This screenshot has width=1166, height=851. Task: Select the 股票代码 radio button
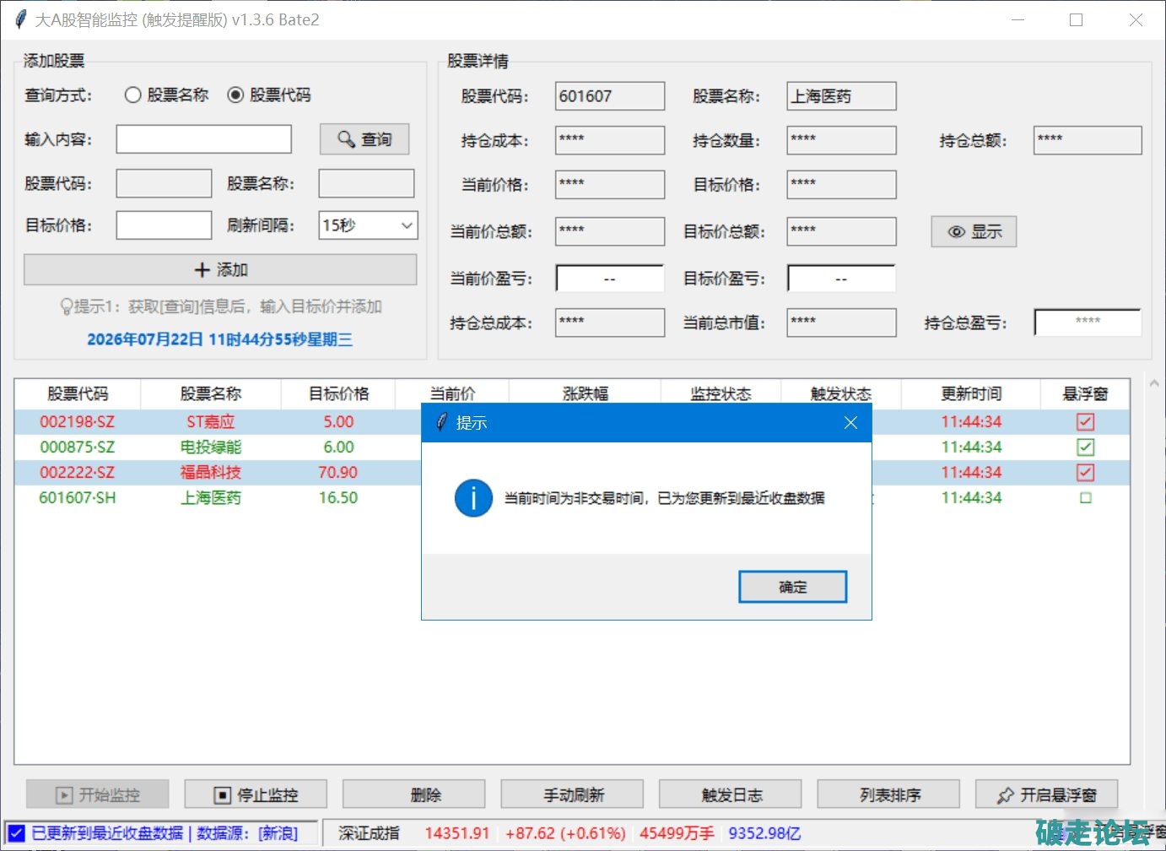[x=235, y=95]
